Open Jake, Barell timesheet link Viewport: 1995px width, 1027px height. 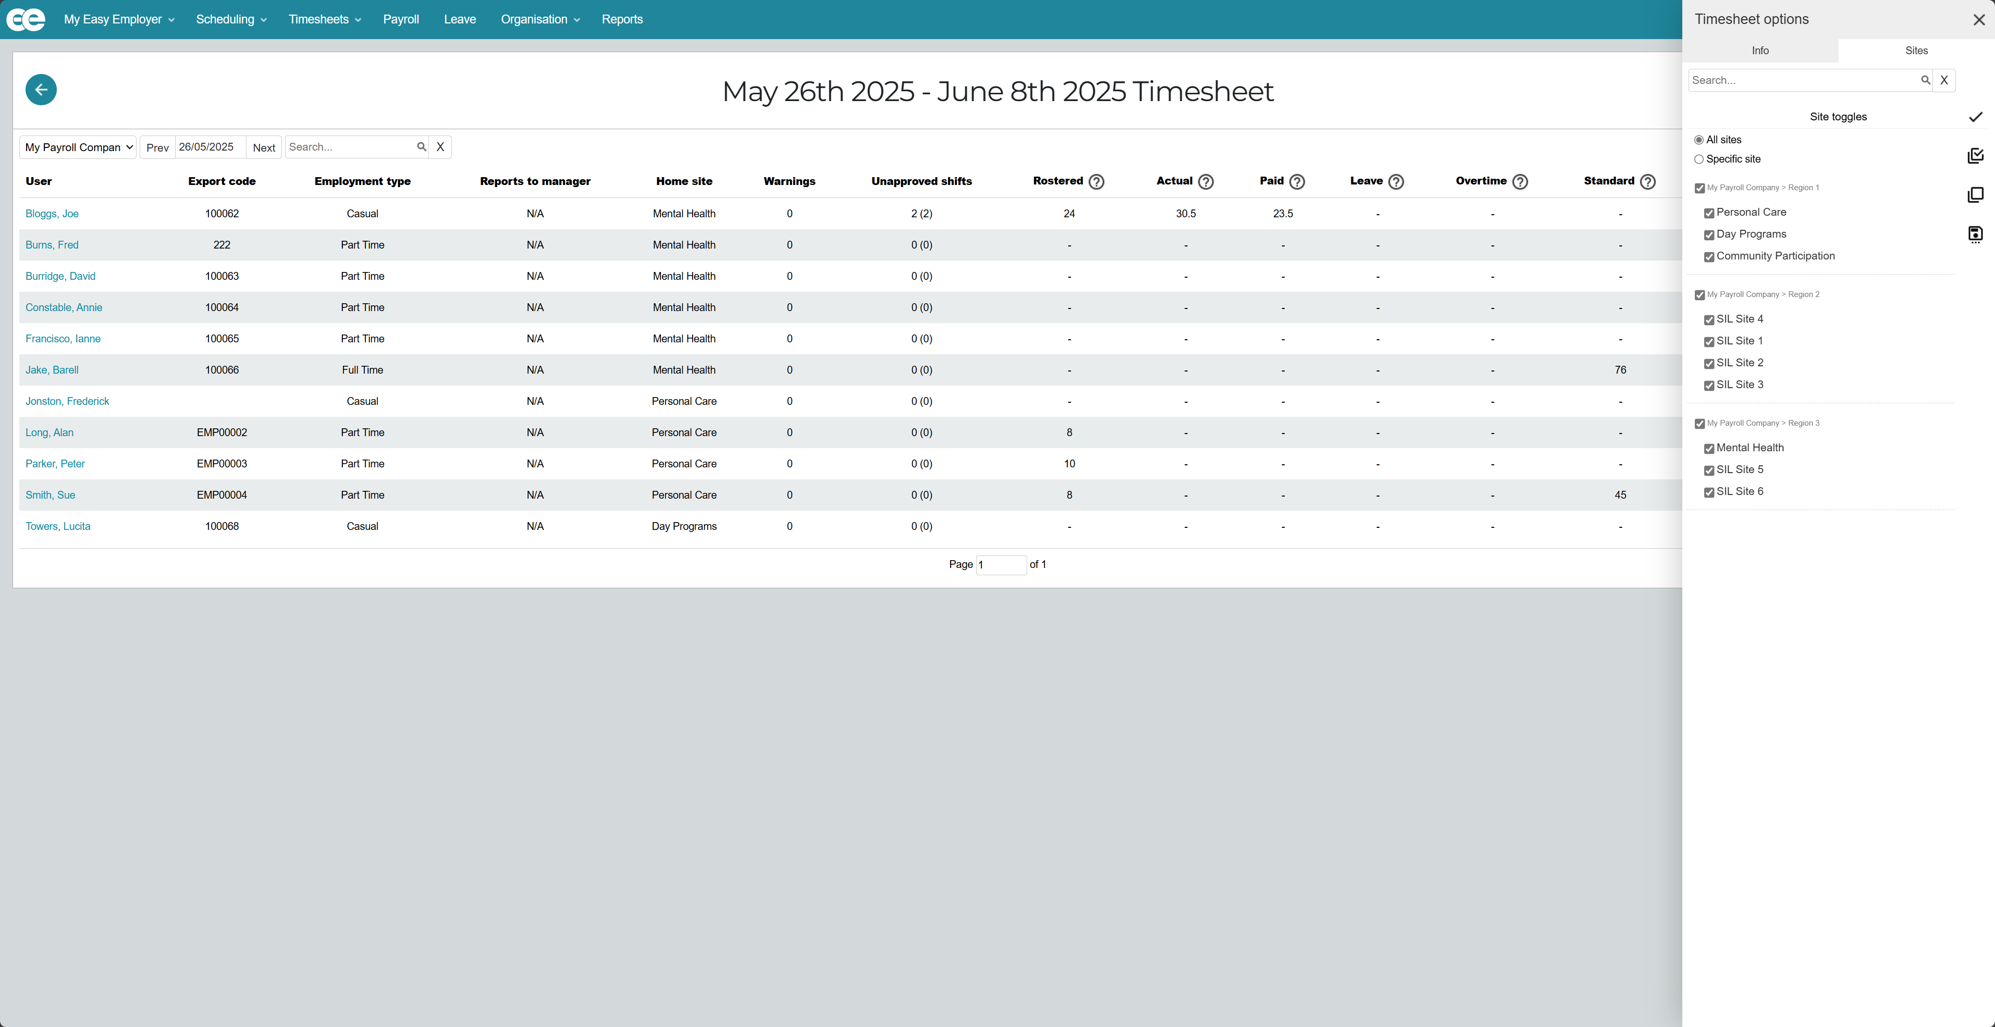(52, 370)
